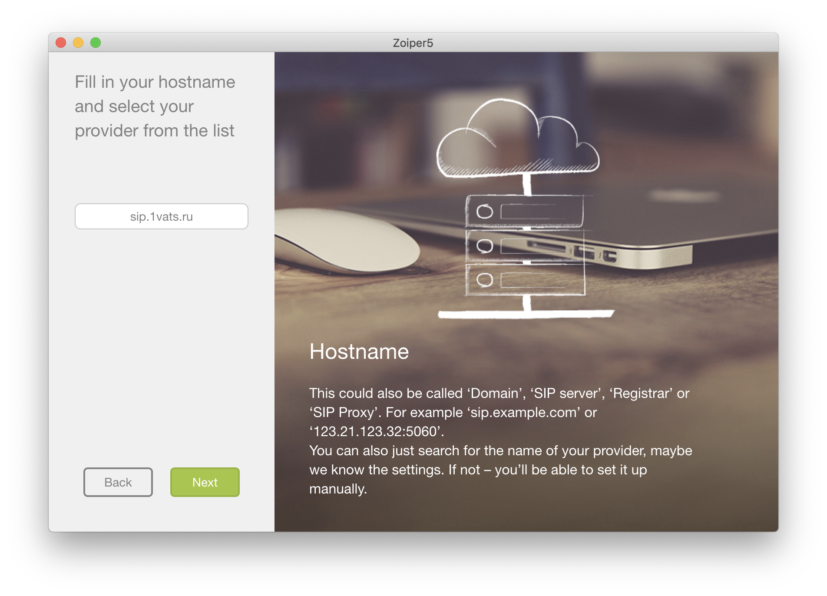This screenshot has width=827, height=596.
Task: Click the Next button
Action: [x=205, y=482]
